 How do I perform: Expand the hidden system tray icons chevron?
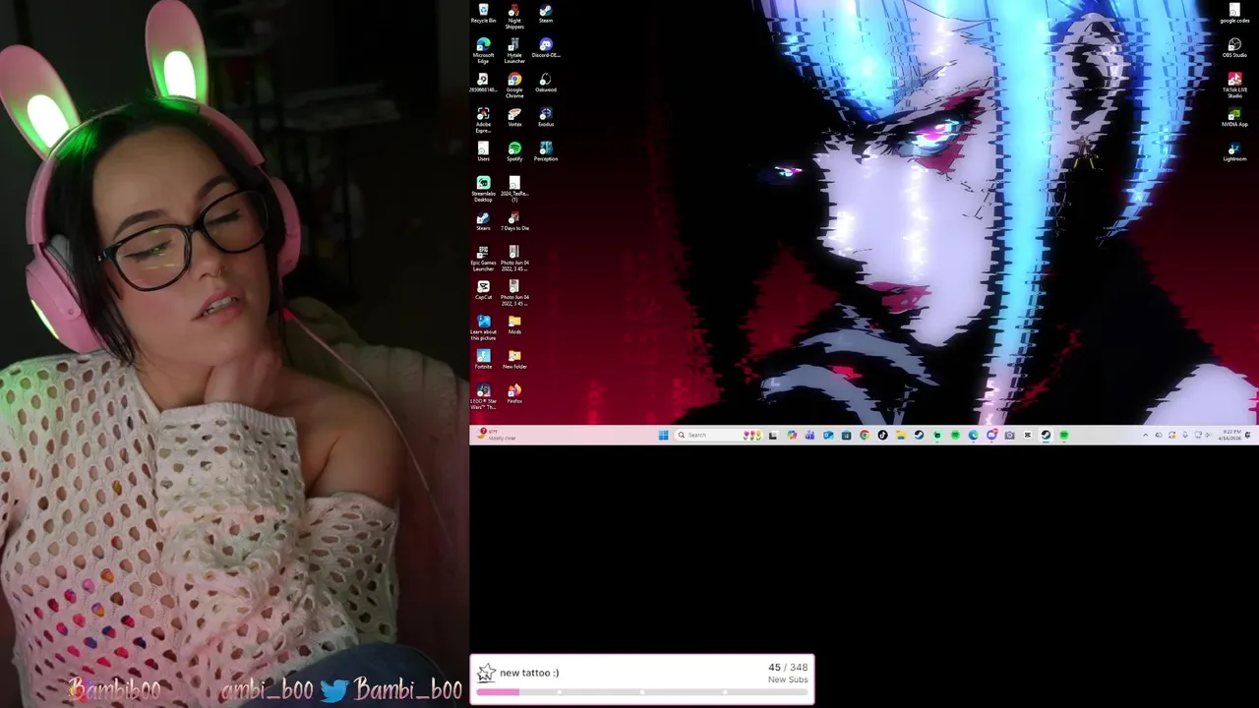(1145, 435)
